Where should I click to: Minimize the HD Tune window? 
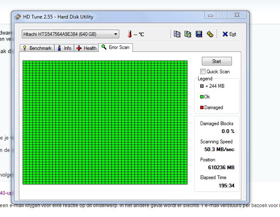click(211, 15)
